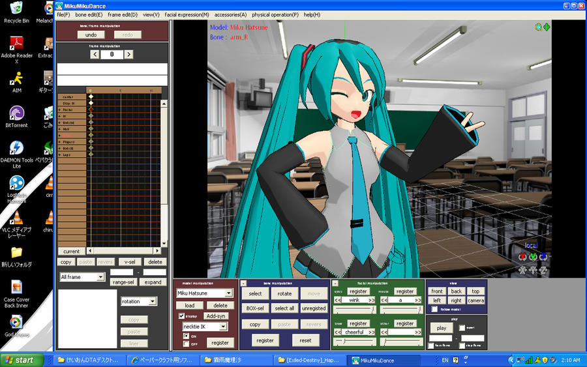This screenshot has width=587, height=367.
Task: Select the IK OFF radio button
Action: click(x=186, y=344)
